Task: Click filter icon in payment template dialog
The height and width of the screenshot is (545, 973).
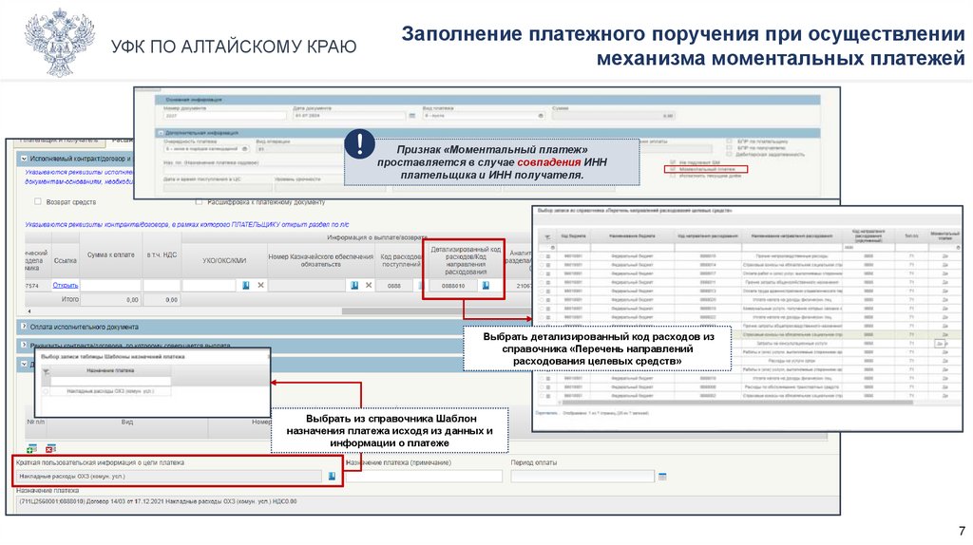Action: pyautogui.click(x=46, y=371)
